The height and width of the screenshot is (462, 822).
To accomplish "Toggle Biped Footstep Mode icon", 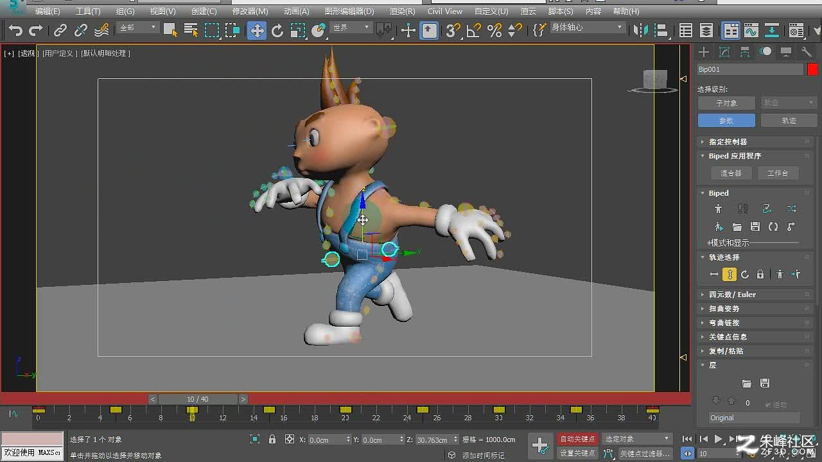I will click(x=743, y=209).
